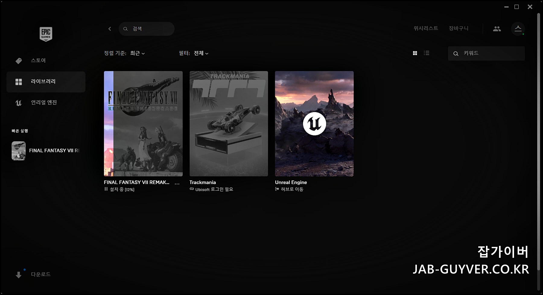The height and width of the screenshot is (295, 543).
Task: Expand the 정렬 기준 최근 sort dropdown
Action: click(138, 53)
